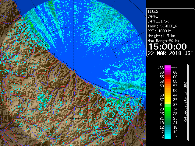
Task: Select the 'Task: SEAICE_A' line
Action: tap(162, 26)
